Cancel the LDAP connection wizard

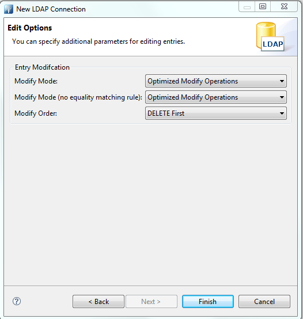264,301
